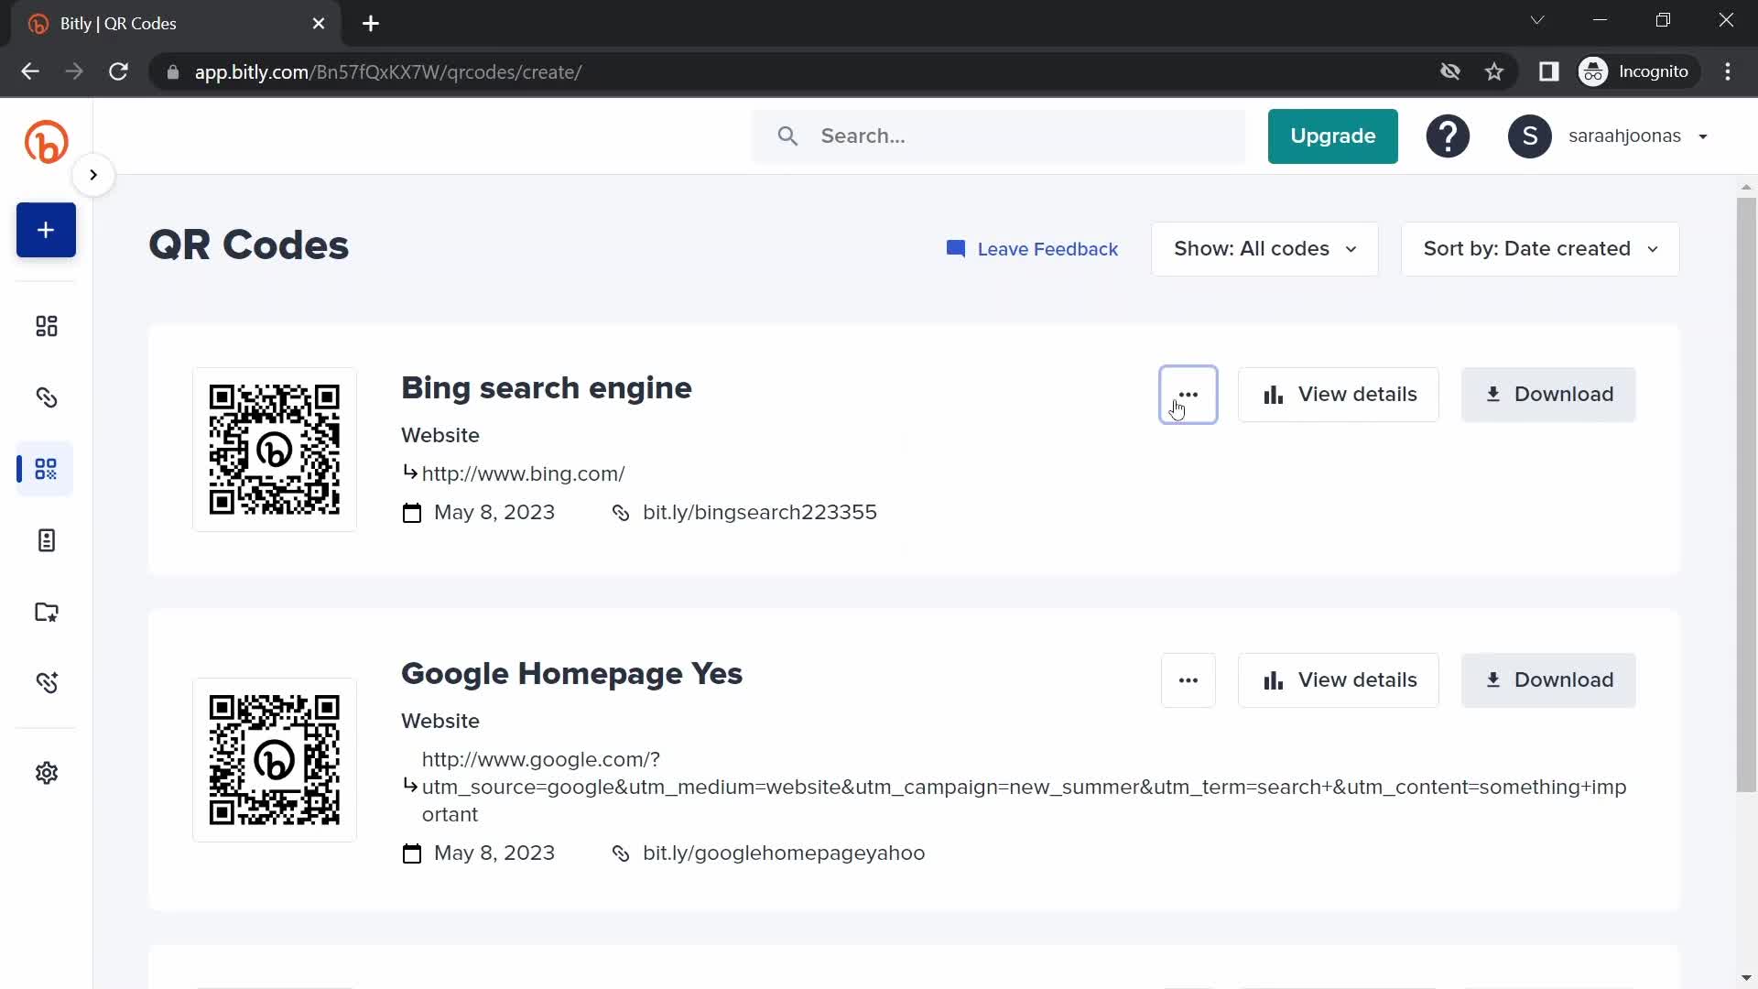Click Leave Feedback link

tap(1032, 249)
